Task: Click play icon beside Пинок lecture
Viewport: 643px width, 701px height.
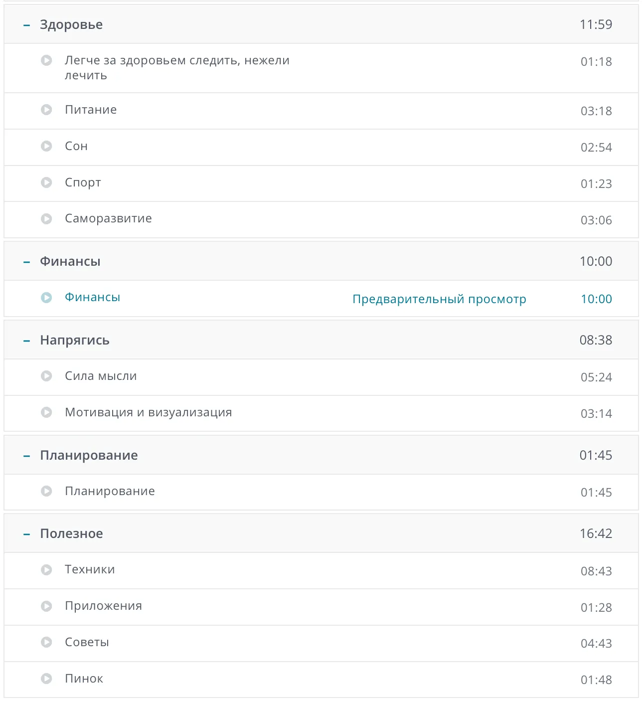Action: (46, 679)
